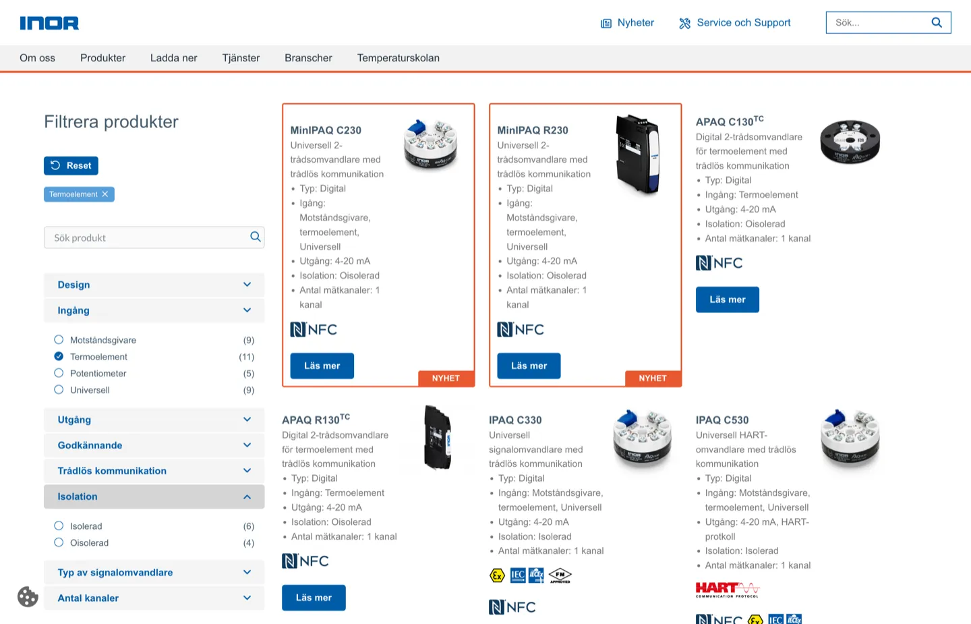The height and width of the screenshot is (624, 971).
Task: Click the HART protocol logo on IPAQ C530
Action: pos(728,590)
